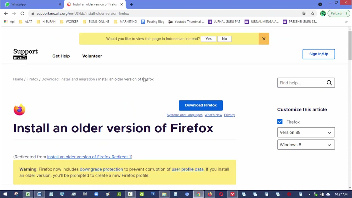Open the PRESENSI GURU SE bookmark
Image resolution: width=352 pixels, height=198 pixels.
point(300,21)
